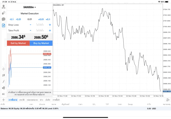
Task: Open the objects shapes icon
Action: 3,88
